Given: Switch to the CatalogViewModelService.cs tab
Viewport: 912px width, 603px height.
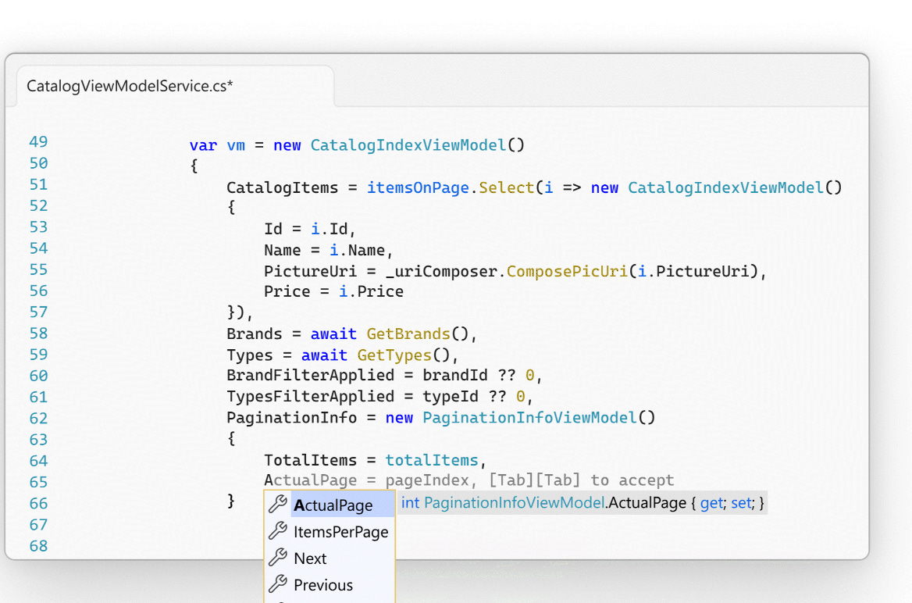Looking at the screenshot, I should (x=129, y=86).
